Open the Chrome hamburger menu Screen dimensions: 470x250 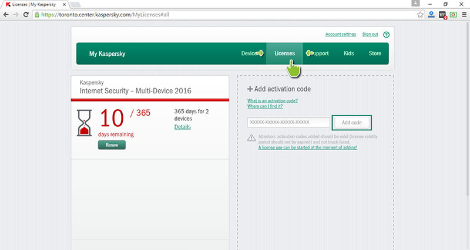click(464, 15)
